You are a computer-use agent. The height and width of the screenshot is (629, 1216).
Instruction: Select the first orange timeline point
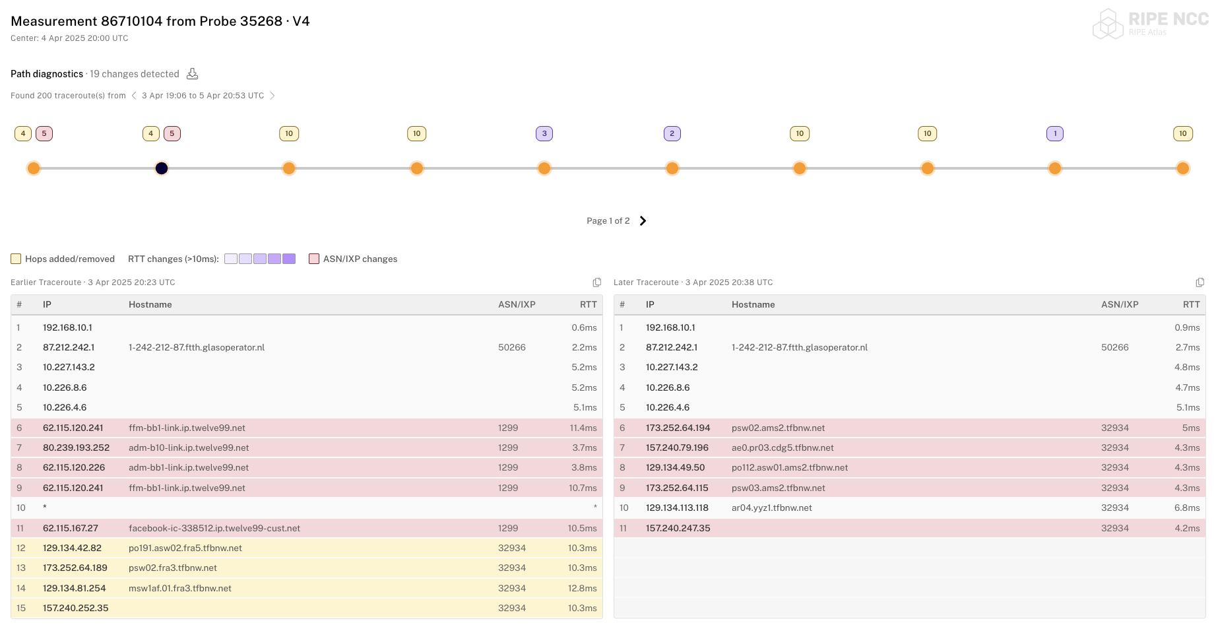coord(34,168)
